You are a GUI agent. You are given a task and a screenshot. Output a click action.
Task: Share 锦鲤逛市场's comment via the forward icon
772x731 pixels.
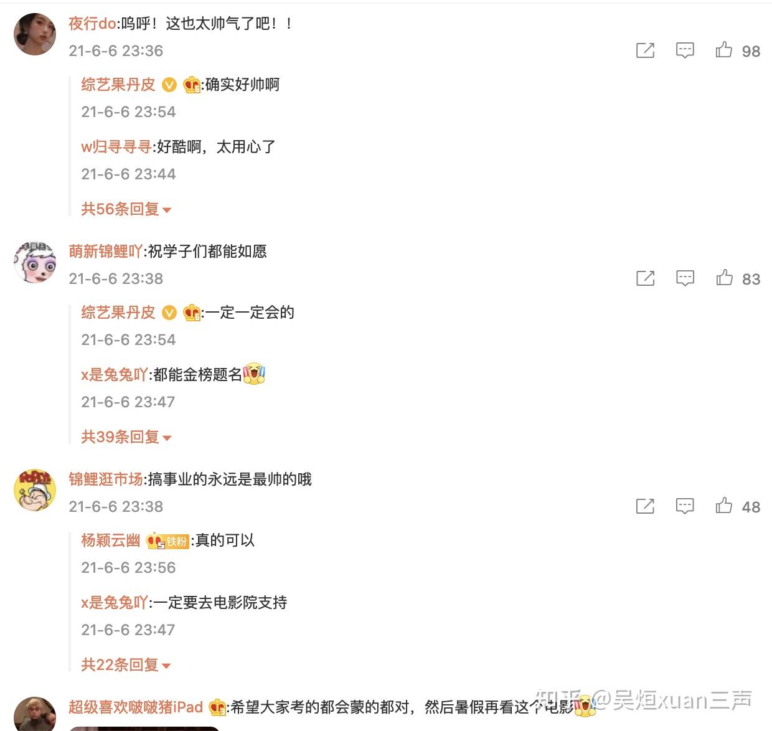click(645, 506)
